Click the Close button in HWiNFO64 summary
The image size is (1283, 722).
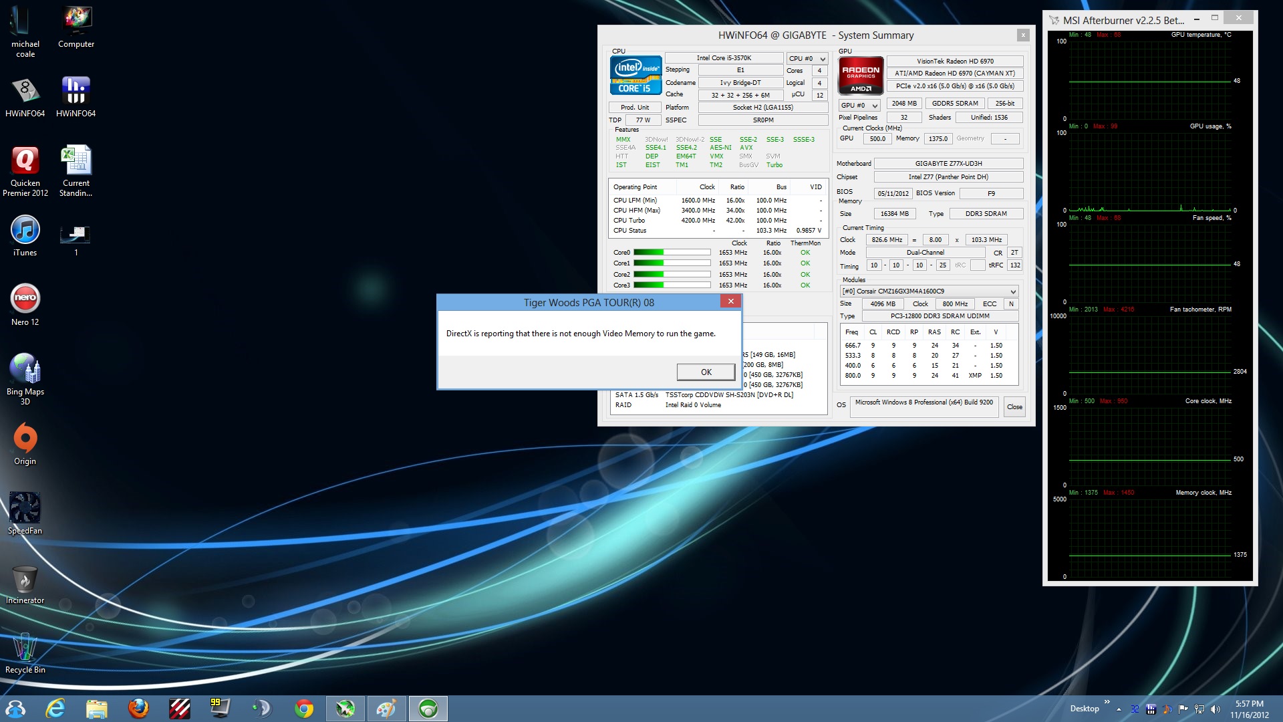click(1014, 407)
